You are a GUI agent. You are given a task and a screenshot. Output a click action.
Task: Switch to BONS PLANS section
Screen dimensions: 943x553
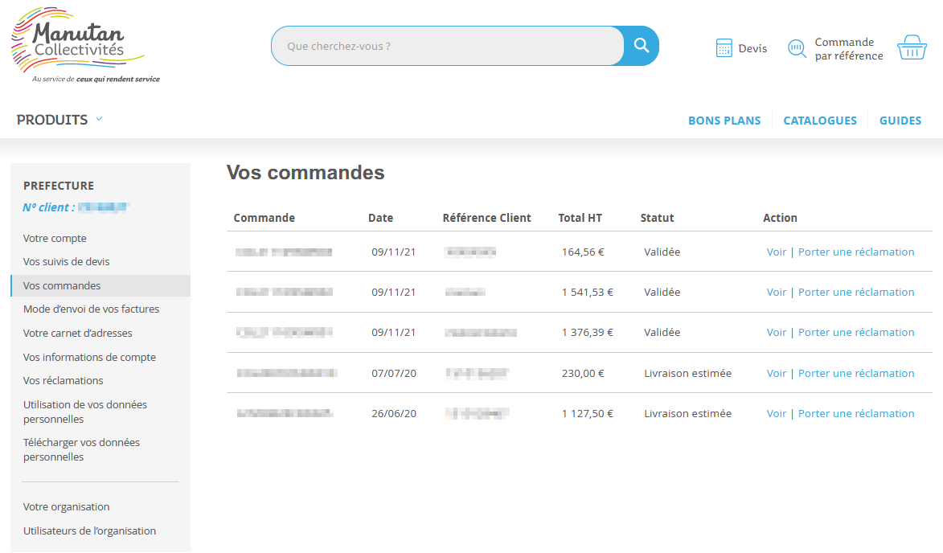724,120
